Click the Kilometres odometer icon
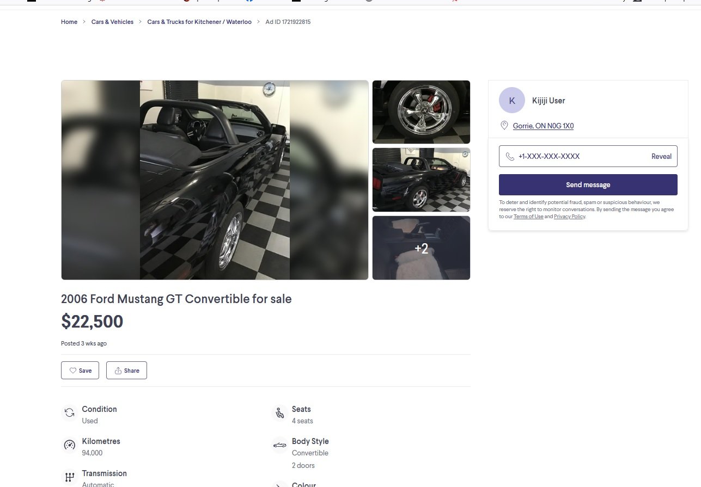 pos(69,445)
